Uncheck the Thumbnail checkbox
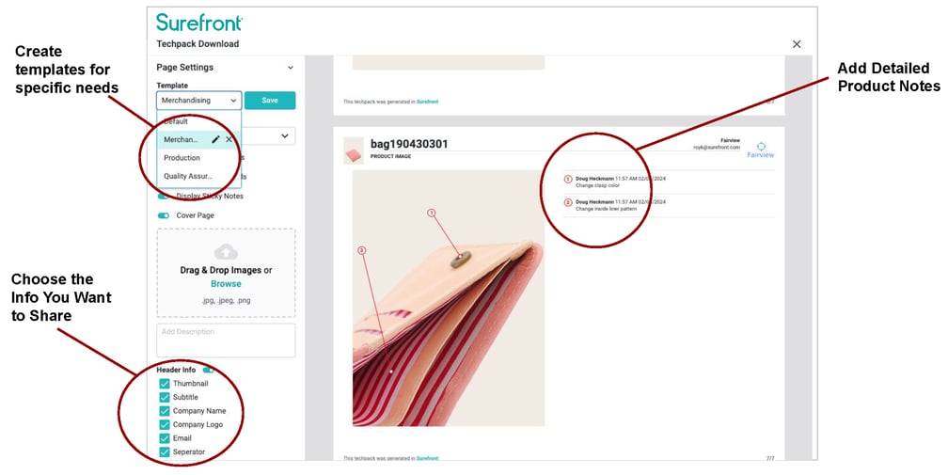The width and height of the screenshot is (948, 475). pyautogui.click(x=165, y=384)
